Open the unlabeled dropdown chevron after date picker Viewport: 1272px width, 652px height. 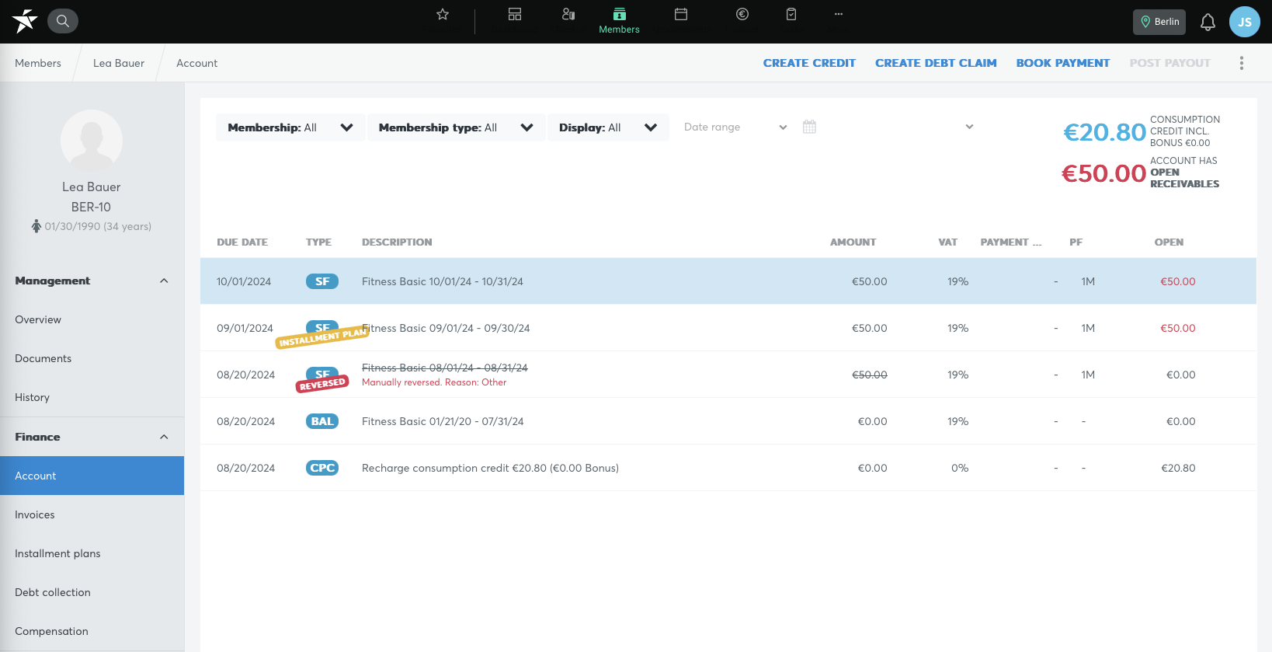969,127
